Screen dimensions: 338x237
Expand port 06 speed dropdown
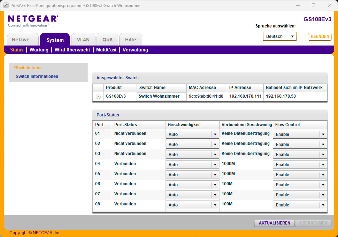click(192, 185)
